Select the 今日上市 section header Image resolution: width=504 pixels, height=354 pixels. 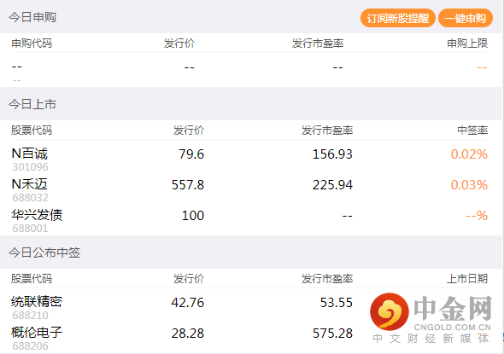point(32,104)
